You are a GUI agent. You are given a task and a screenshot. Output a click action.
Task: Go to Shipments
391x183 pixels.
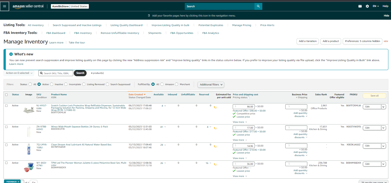tap(155, 33)
